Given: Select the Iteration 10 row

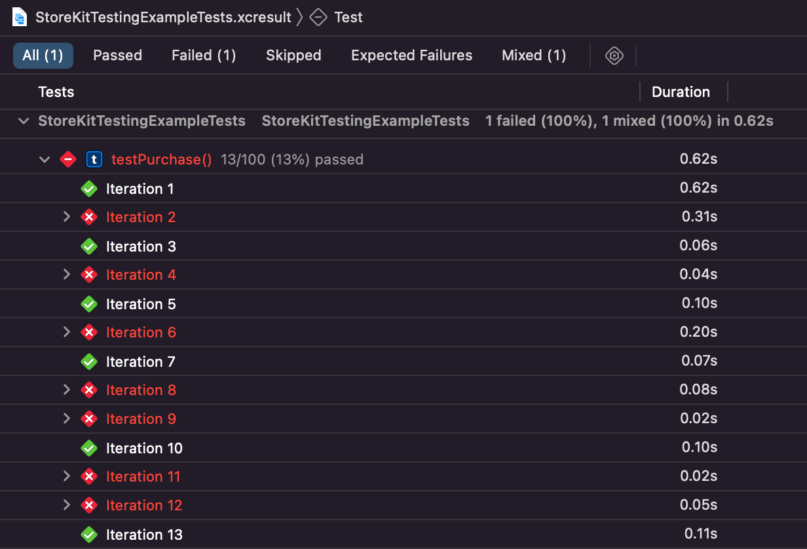Looking at the screenshot, I should tap(403, 448).
